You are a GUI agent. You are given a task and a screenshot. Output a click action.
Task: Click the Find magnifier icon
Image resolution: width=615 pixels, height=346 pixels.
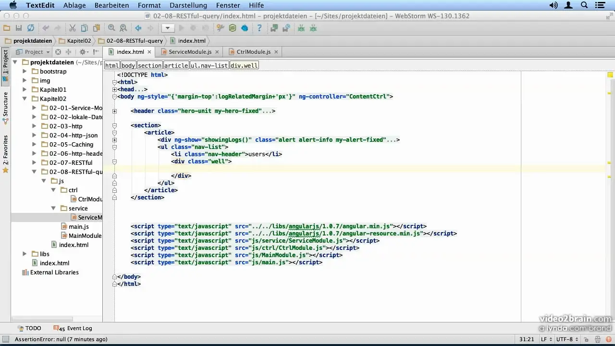coord(111,28)
